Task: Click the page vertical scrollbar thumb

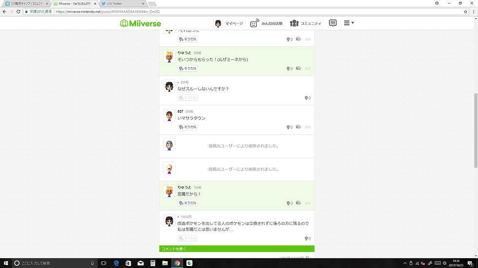Action: tap(476, 131)
